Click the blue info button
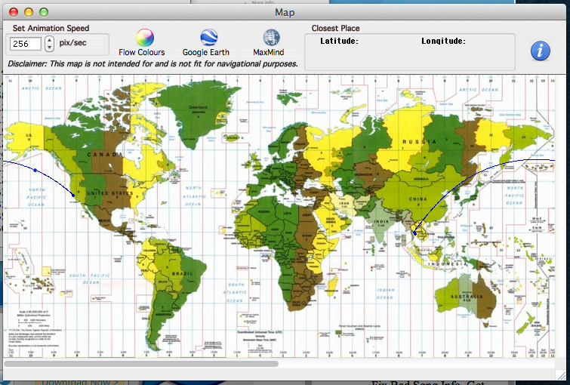This screenshot has width=570, height=385. (541, 51)
